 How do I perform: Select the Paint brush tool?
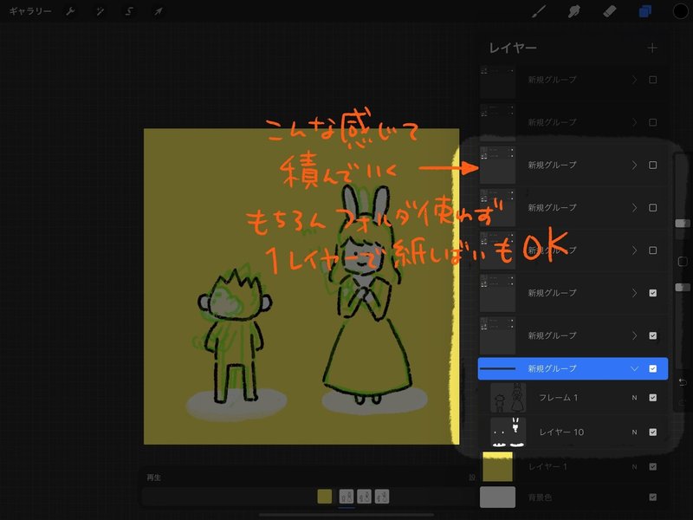539,11
